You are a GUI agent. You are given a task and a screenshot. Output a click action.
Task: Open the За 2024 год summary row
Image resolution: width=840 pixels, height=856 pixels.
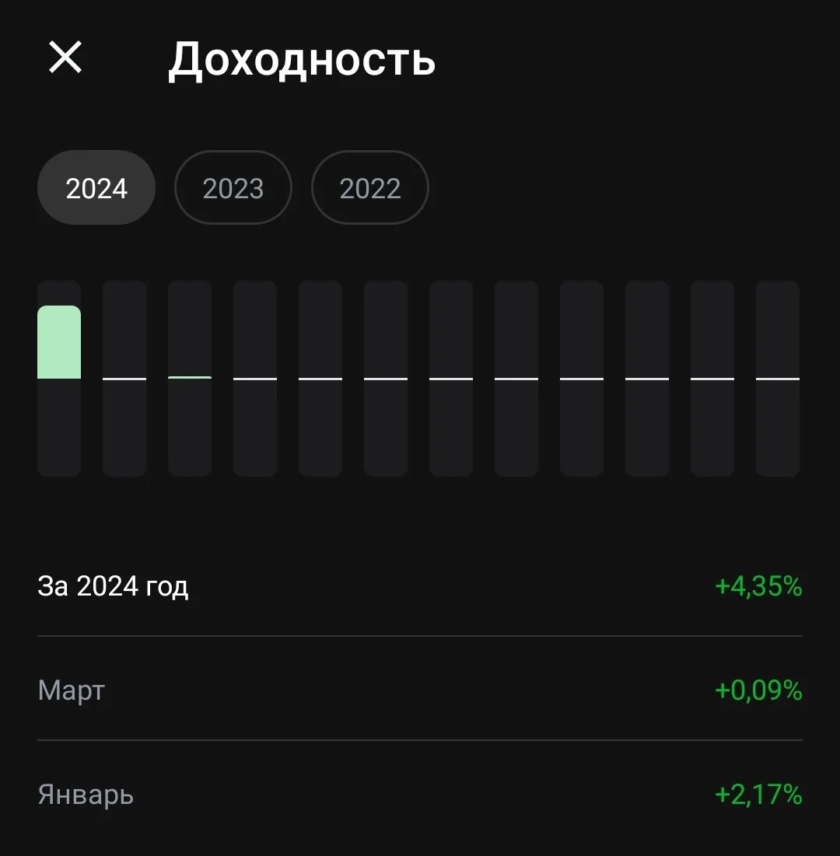tap(420, 586)
